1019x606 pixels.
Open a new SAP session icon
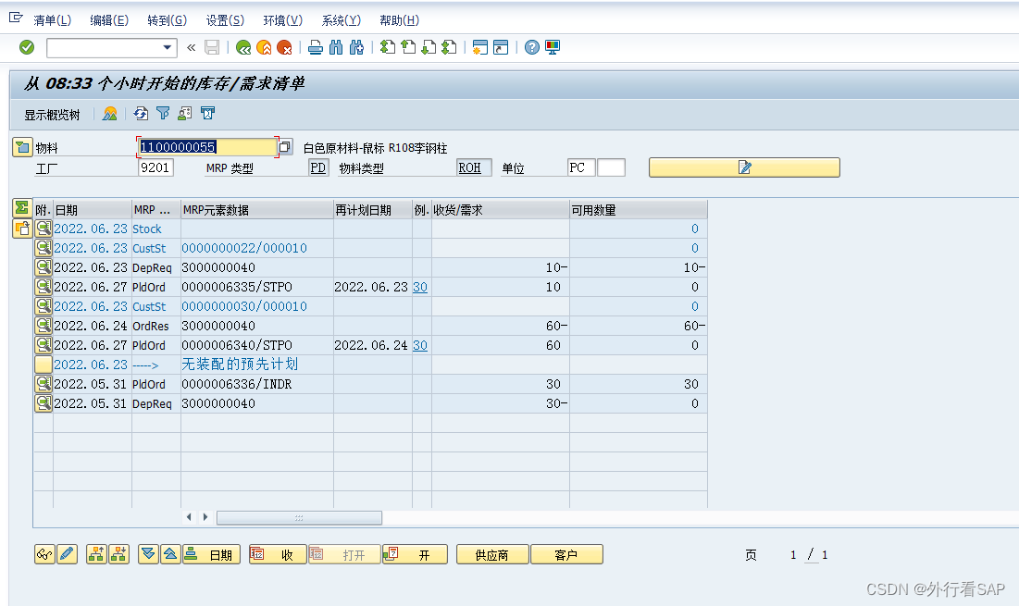[479, 47]
